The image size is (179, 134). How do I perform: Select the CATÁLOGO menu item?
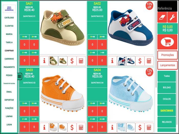coord(9,18)
